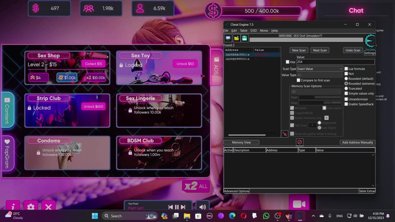395x222 pixels.
Task: Enable the Lua formula checkbox
Action: point(346,69)
